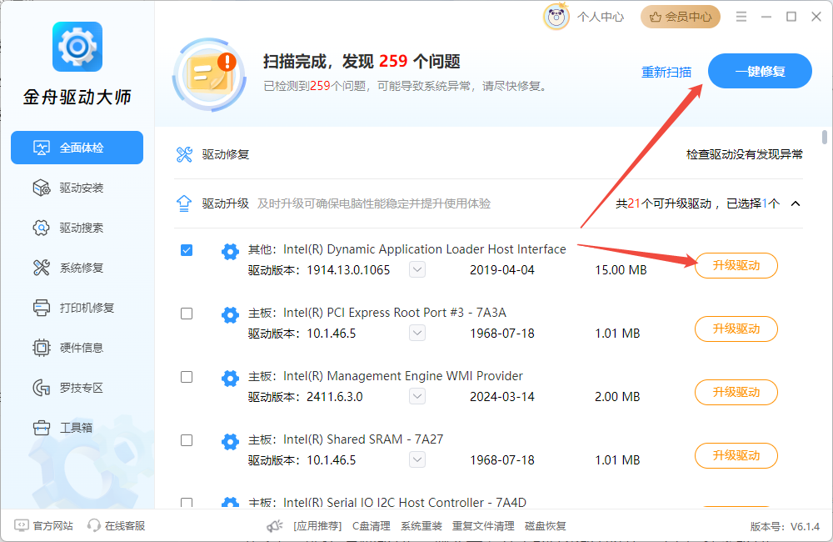Open 在线客服 support link
The image size is (833, 542).
pos(117,525)
